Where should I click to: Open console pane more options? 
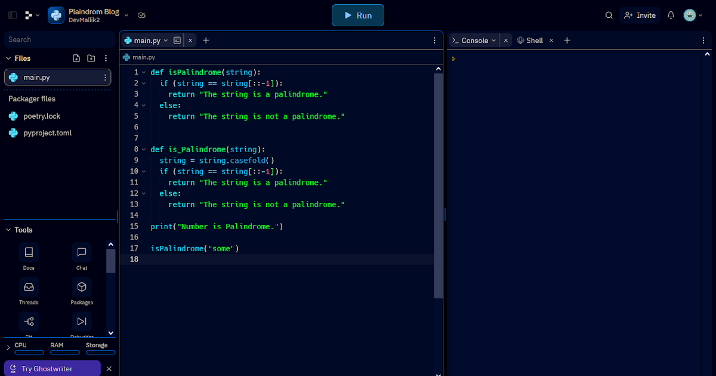click(703, 41)
